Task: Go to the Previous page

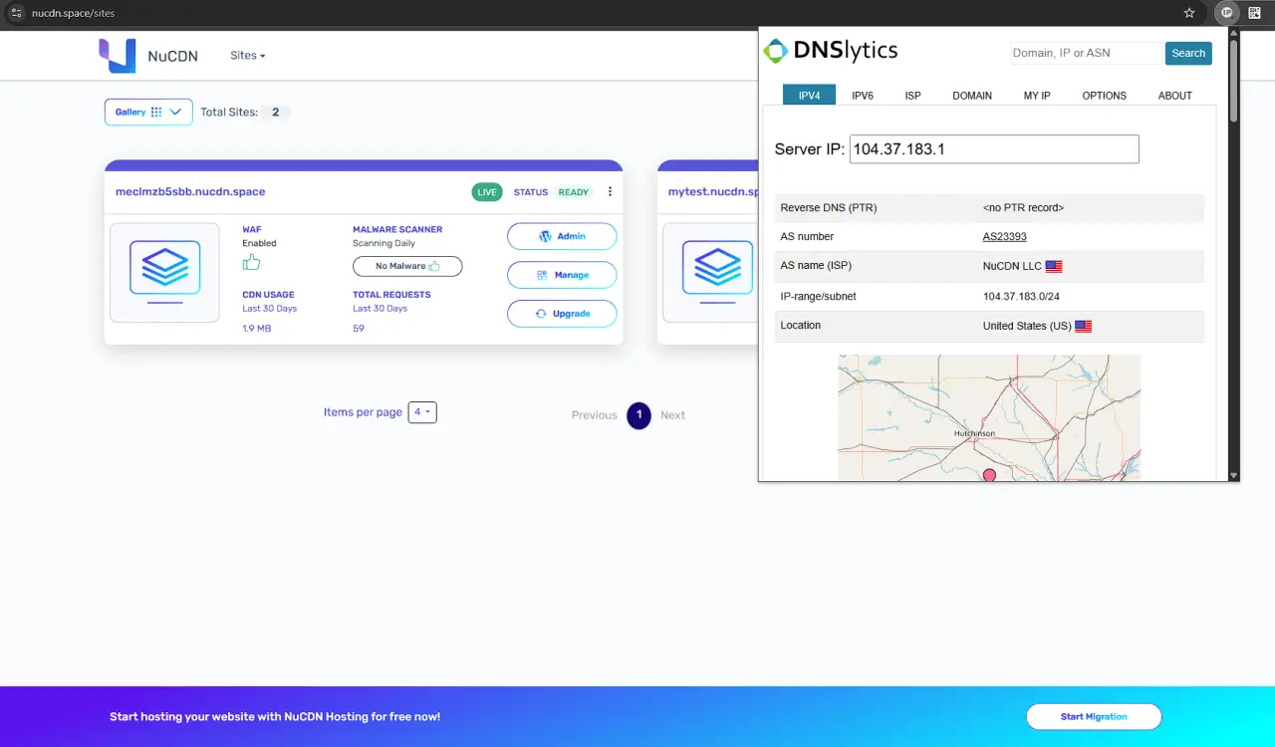Action: pyautogui.click(x=595, y=415)
